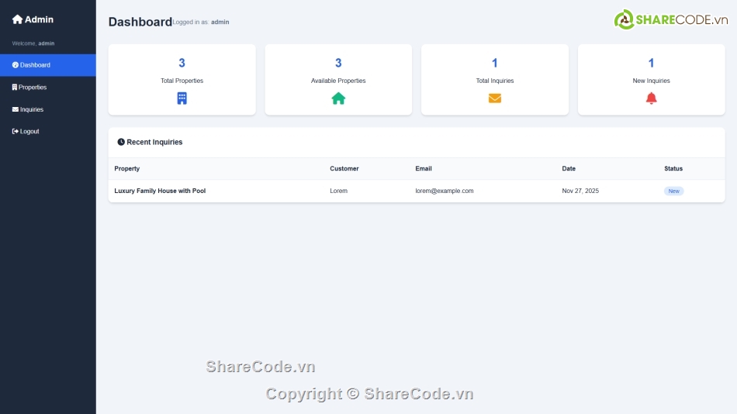
Task: Click the Property column header
Action: tap(127, 168)
